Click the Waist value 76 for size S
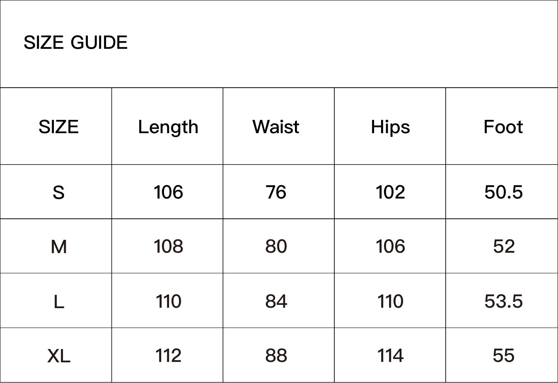The width and height of the screenshot is (558, 383). coord(276,192)
